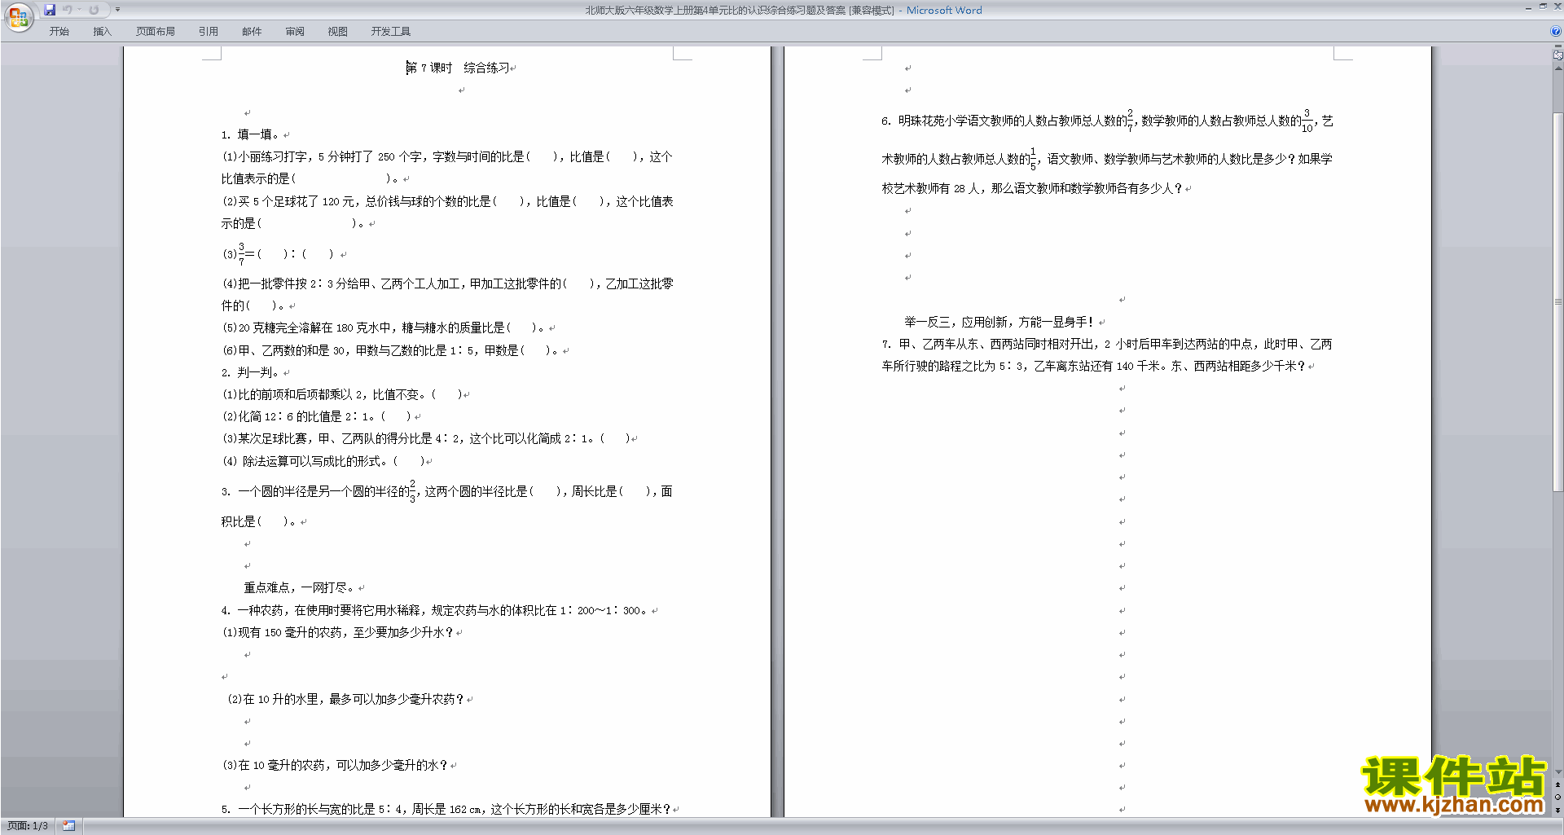Click line (4)把一批零件按2∶3分给甲、乙

click(446, 294)
